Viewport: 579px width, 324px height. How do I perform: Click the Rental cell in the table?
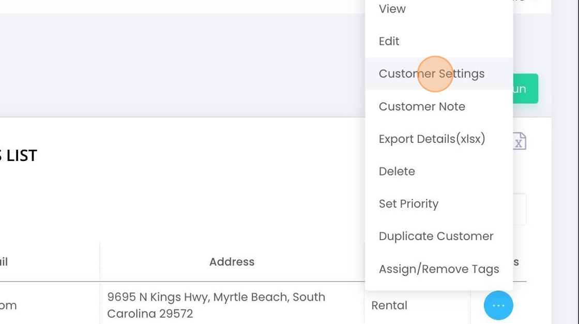[389, 305]
